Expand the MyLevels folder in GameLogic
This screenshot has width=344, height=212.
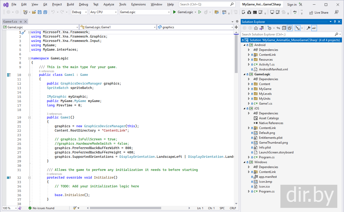(x=249, y=94)
